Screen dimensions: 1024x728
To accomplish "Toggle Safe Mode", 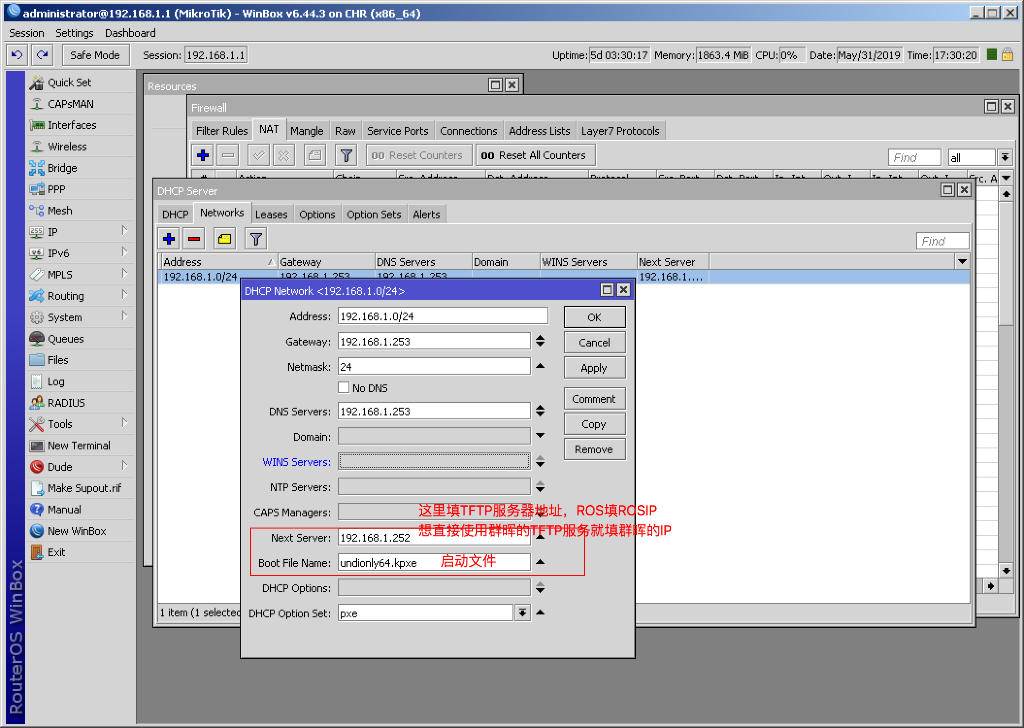I will pyautogui.click(x=95, y=55).
